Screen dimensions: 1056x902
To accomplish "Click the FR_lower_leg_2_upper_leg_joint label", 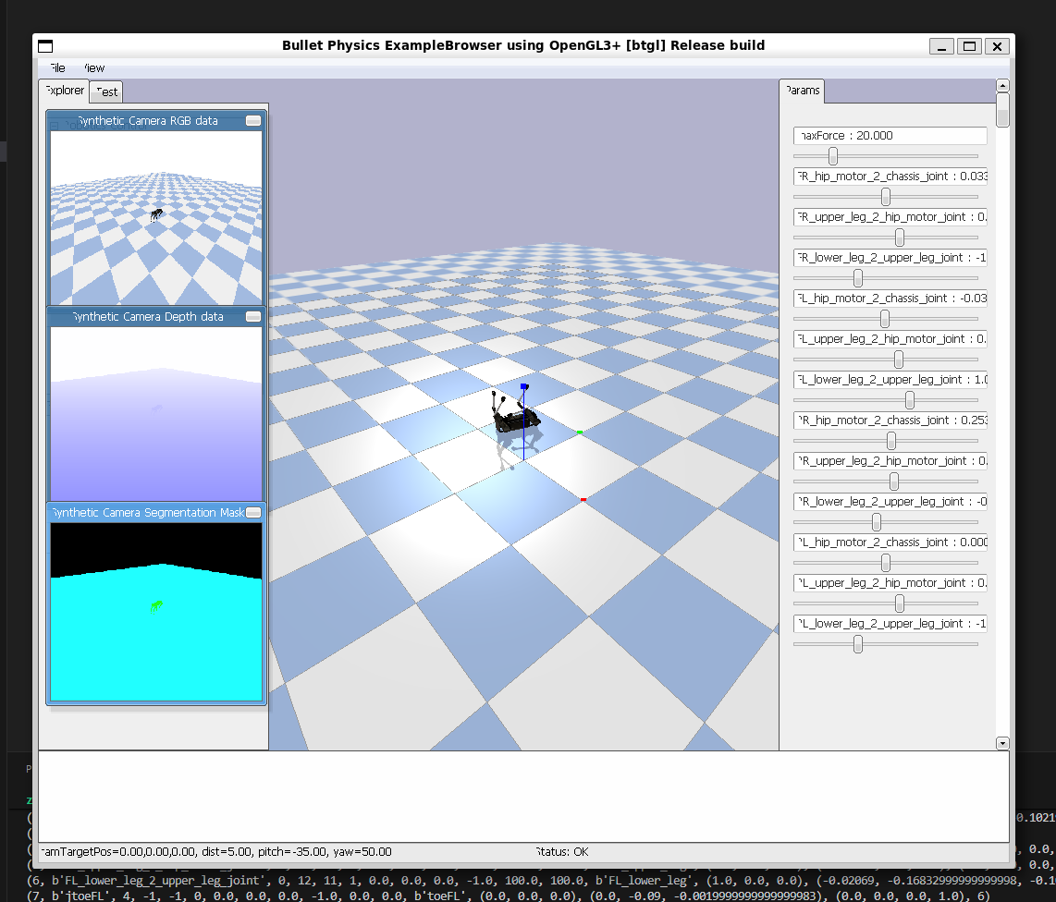I will click(890, 258).
